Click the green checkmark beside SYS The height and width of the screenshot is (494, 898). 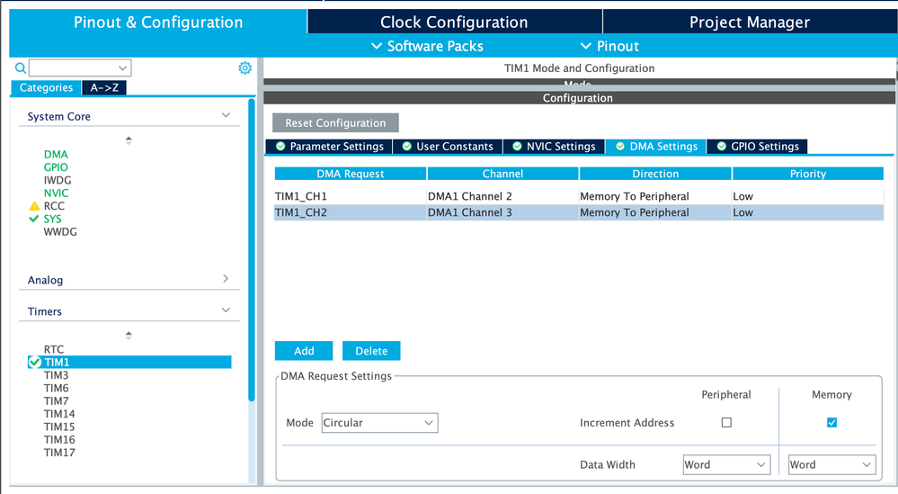(34, 219)
